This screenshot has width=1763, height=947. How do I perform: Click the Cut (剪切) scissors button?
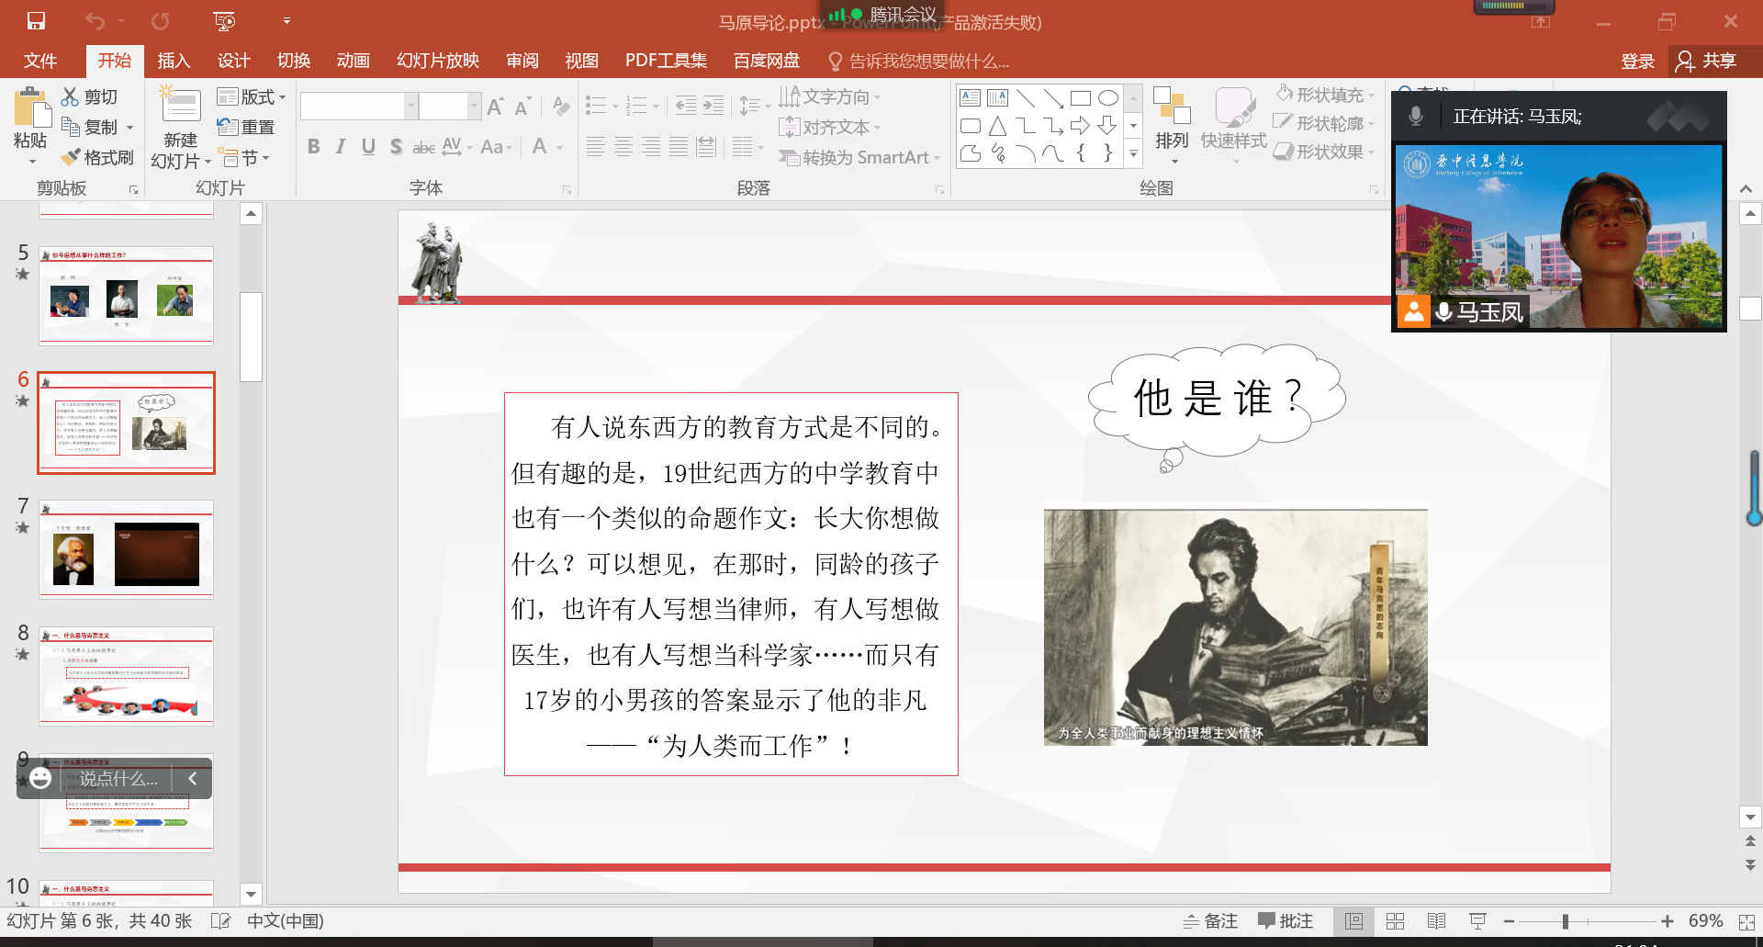90,96
